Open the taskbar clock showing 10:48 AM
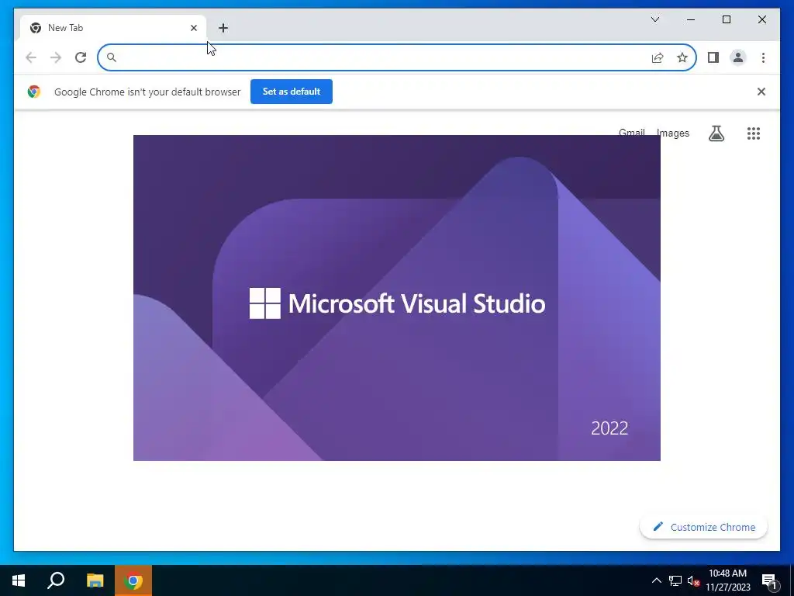This screenshot has height=596, width=794. pos(727,580)
